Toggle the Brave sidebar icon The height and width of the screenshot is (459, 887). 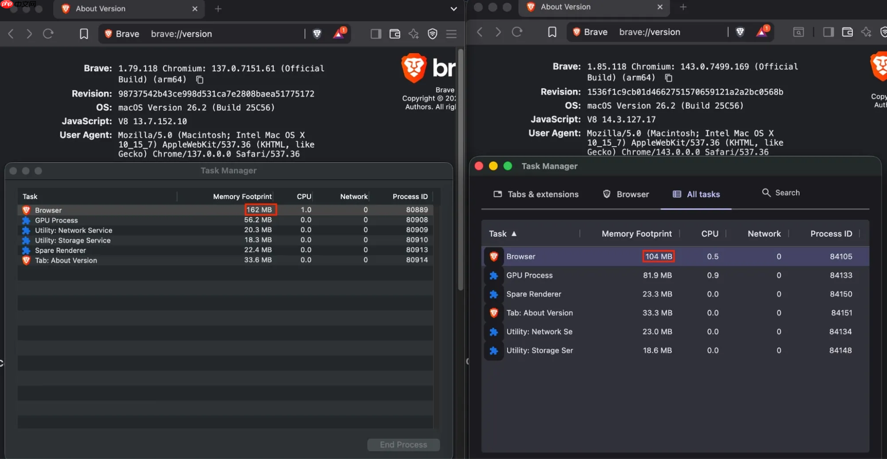coord(375,34)
